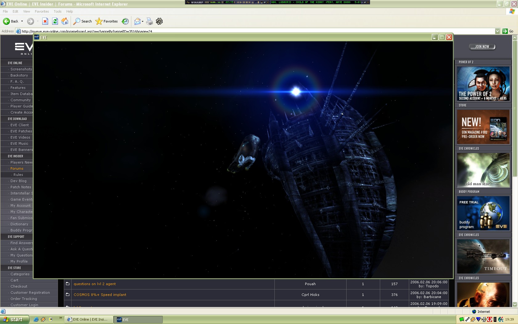
Task: Open the File menu
Action: tap(5, 11)
